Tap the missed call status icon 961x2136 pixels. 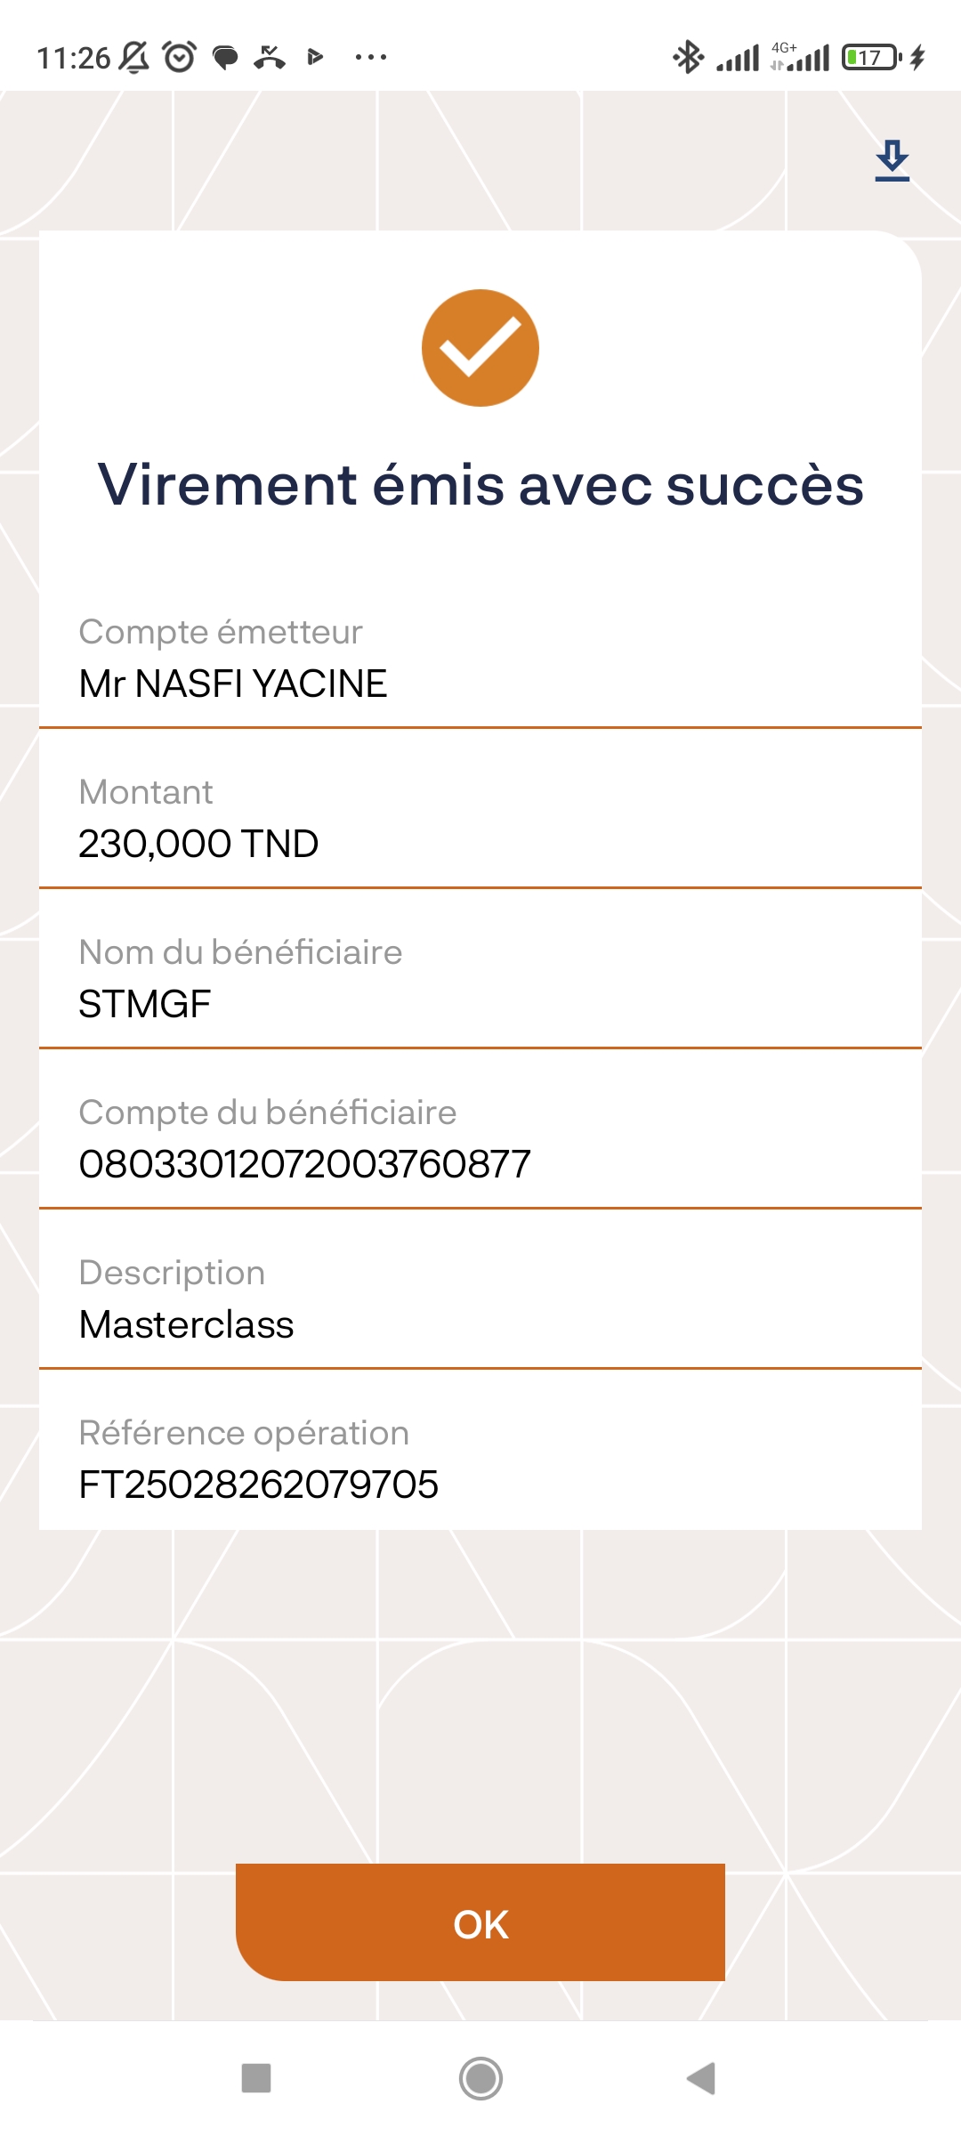[270, 58]
